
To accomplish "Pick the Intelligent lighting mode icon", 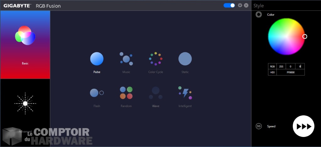I will 185,93.
